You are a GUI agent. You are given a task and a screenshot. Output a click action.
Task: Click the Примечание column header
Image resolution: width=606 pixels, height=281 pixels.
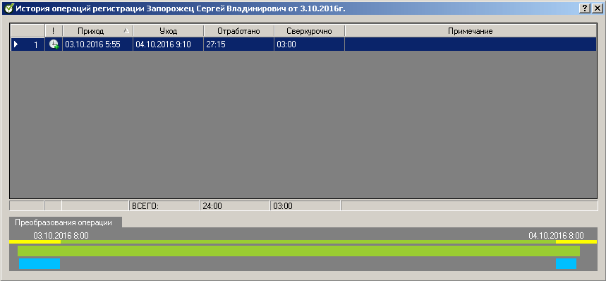(471, 31)
